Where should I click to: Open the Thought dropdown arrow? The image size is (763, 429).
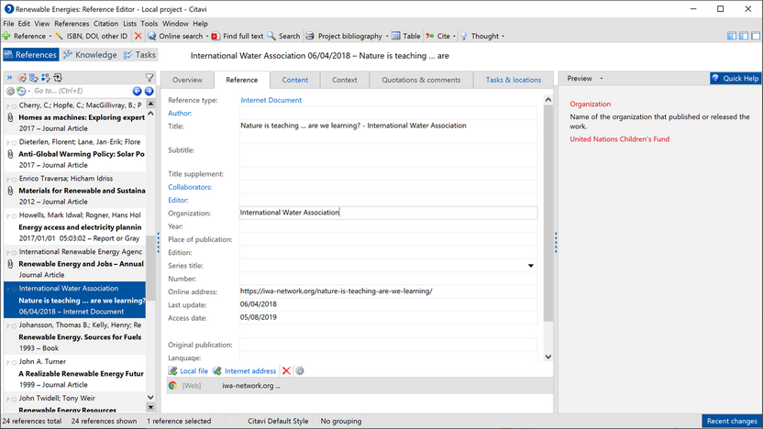(x=503, y=36)
